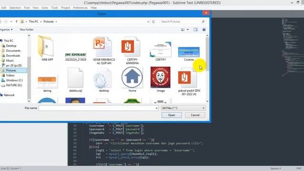The width and height of the screenshot is (304, 171).
Task: Open the WEB APP folder
Action: (47, 48)
